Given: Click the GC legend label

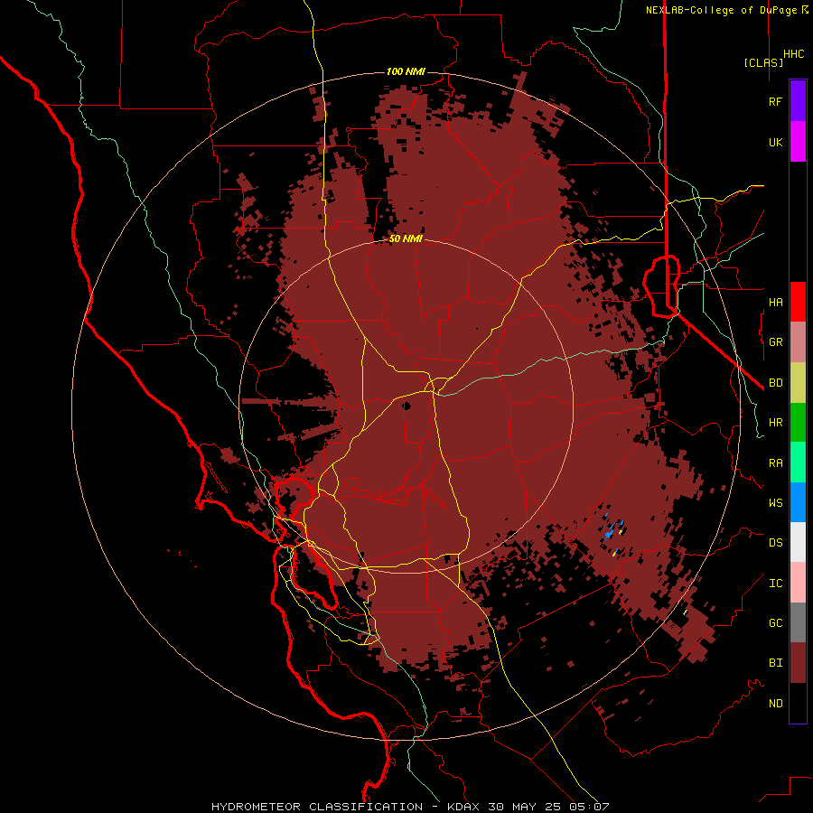Looking at the screenshot, I should 775,623.
